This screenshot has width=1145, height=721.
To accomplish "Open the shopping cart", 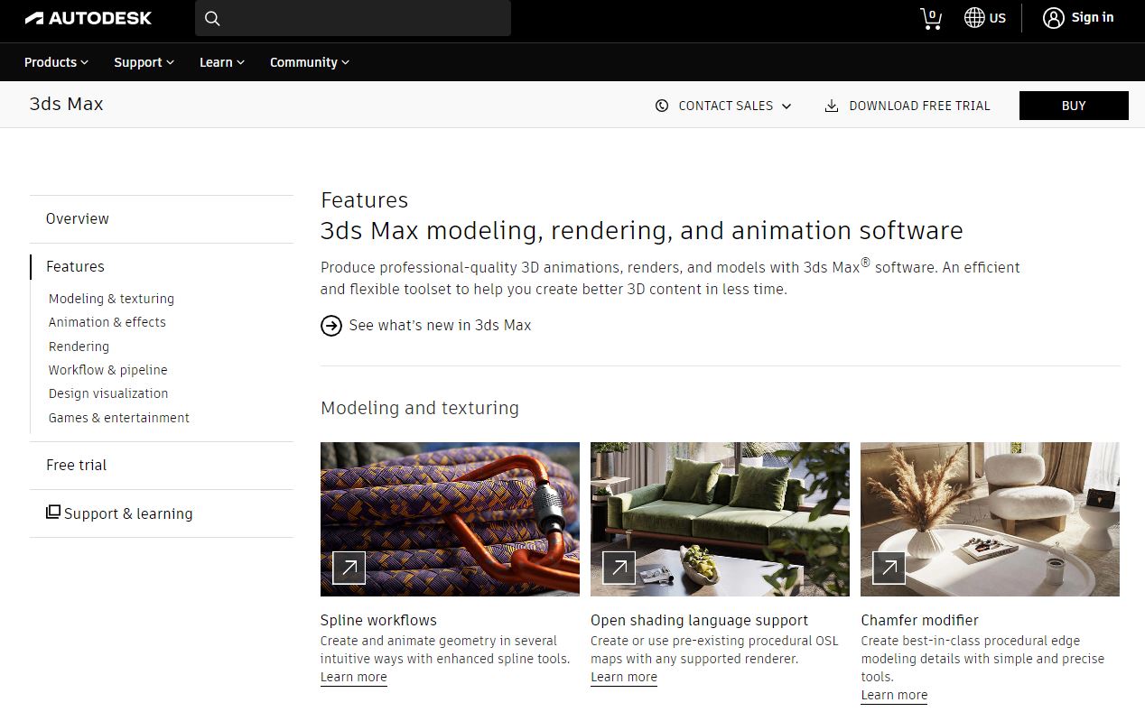I will (x=931, y=18).
